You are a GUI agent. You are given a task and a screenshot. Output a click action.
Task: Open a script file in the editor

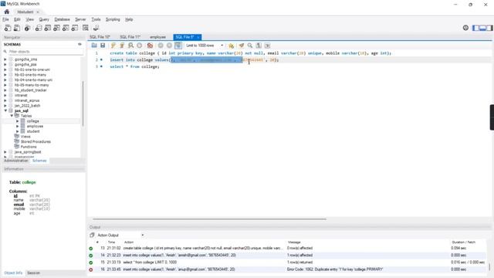tap(94, 46)
